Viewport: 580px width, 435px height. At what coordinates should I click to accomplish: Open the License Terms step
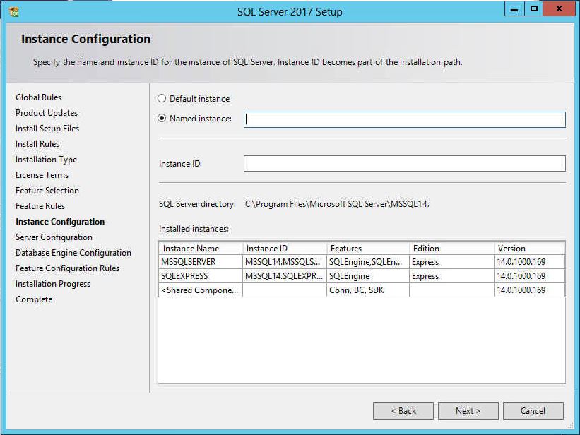(x=42, y=175)
